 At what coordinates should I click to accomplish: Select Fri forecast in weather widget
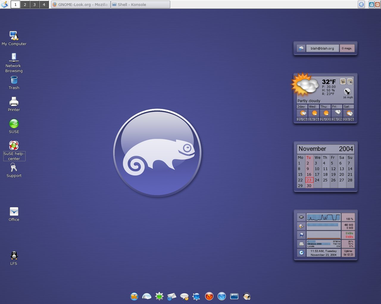point(337,113)
